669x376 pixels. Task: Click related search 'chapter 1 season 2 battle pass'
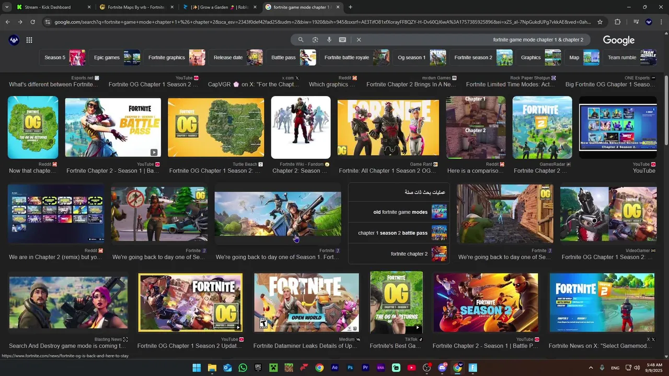[399, 233]
